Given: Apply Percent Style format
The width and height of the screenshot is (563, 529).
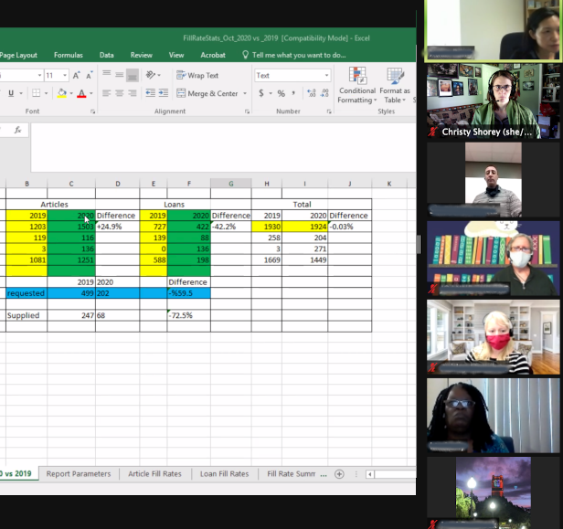Looking at the screenshot, I should click(281, 93).
